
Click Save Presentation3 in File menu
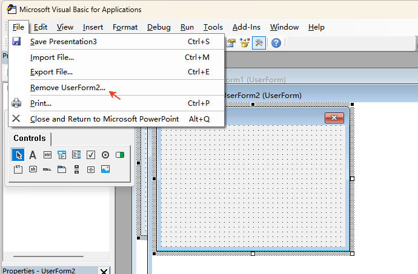point(116,42)
